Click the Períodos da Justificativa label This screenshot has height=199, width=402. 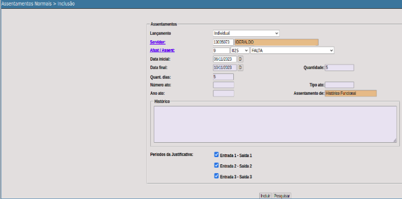pos(171,154)
